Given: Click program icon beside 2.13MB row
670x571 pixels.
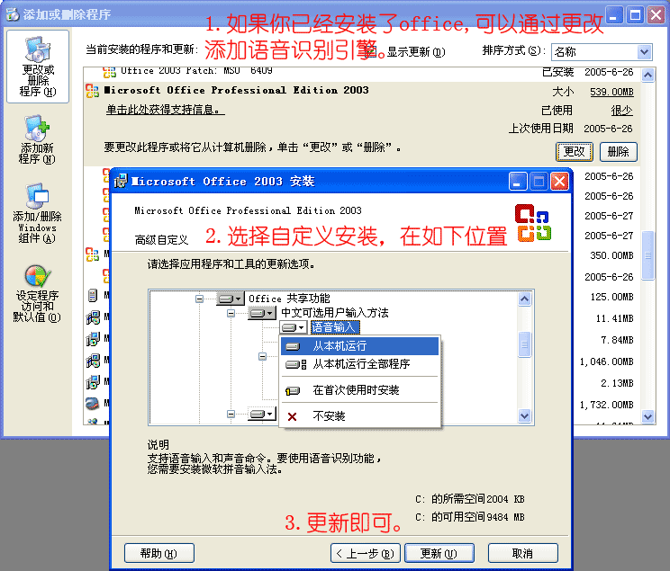Looking at the screenshot, I should [x=93, y=382].
